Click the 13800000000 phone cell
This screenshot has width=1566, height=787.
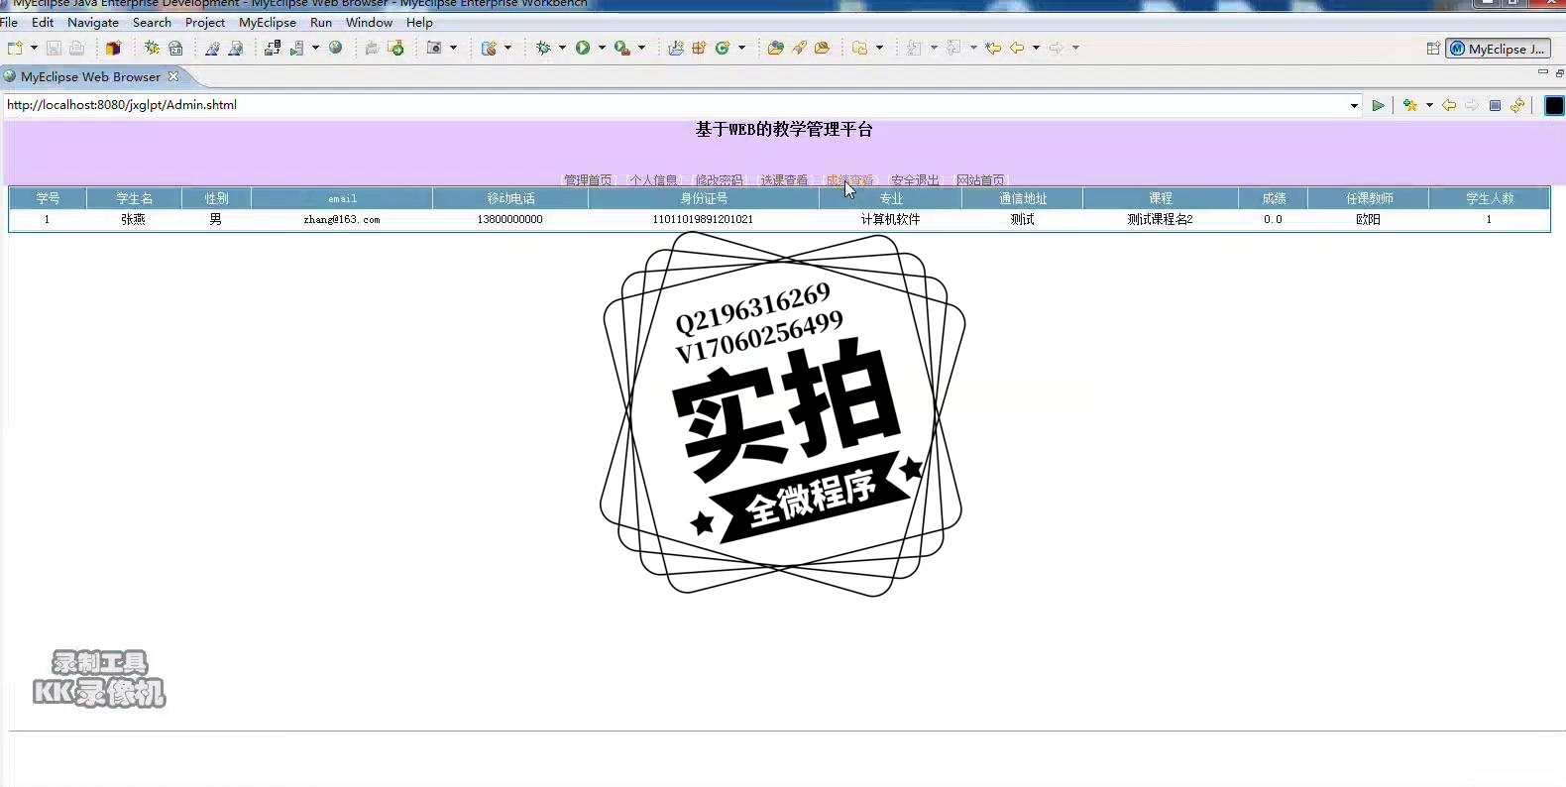tap(510, 220)
